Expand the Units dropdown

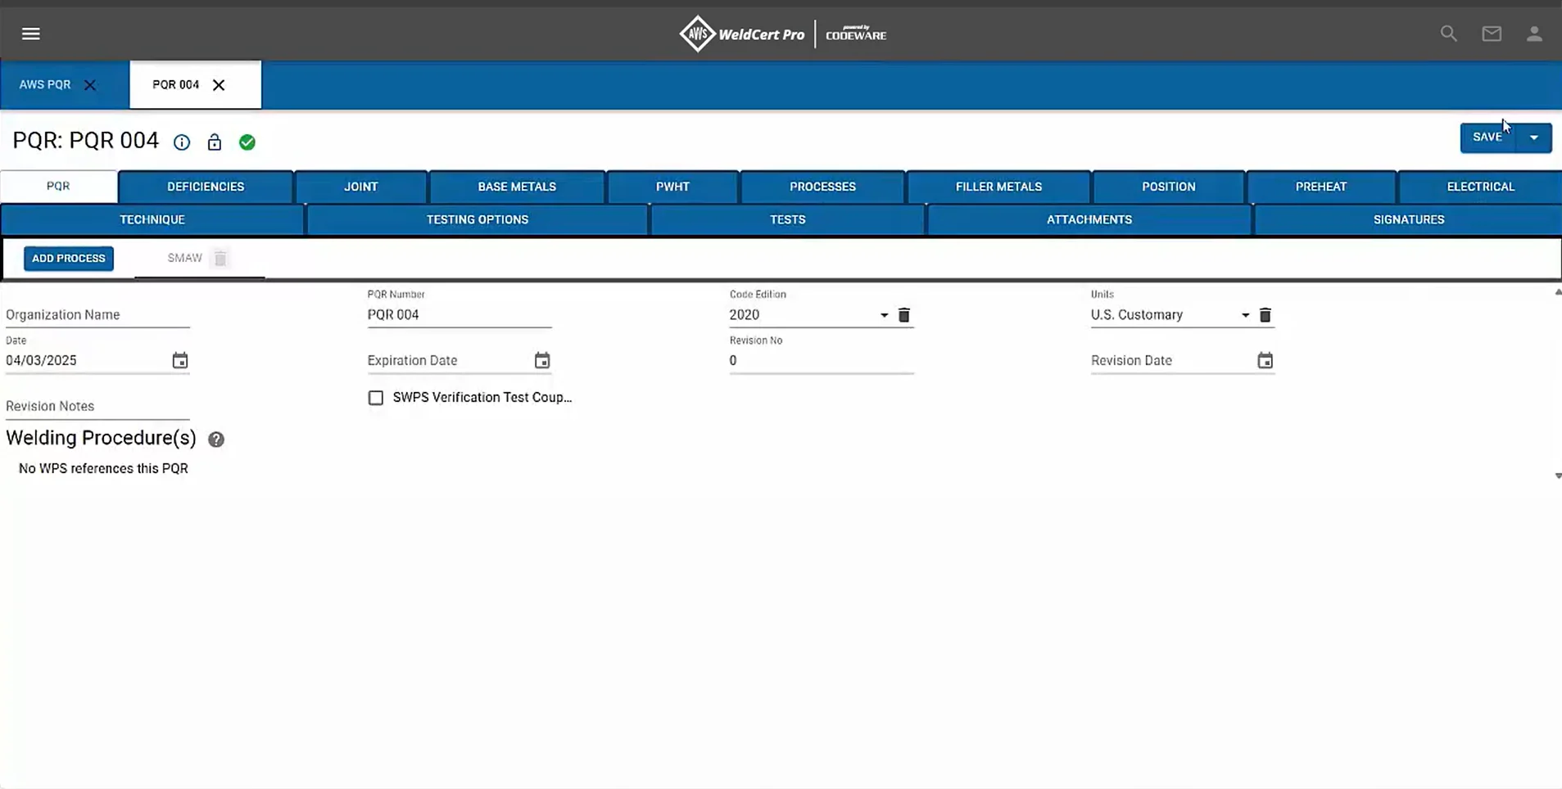(1244, 315)
